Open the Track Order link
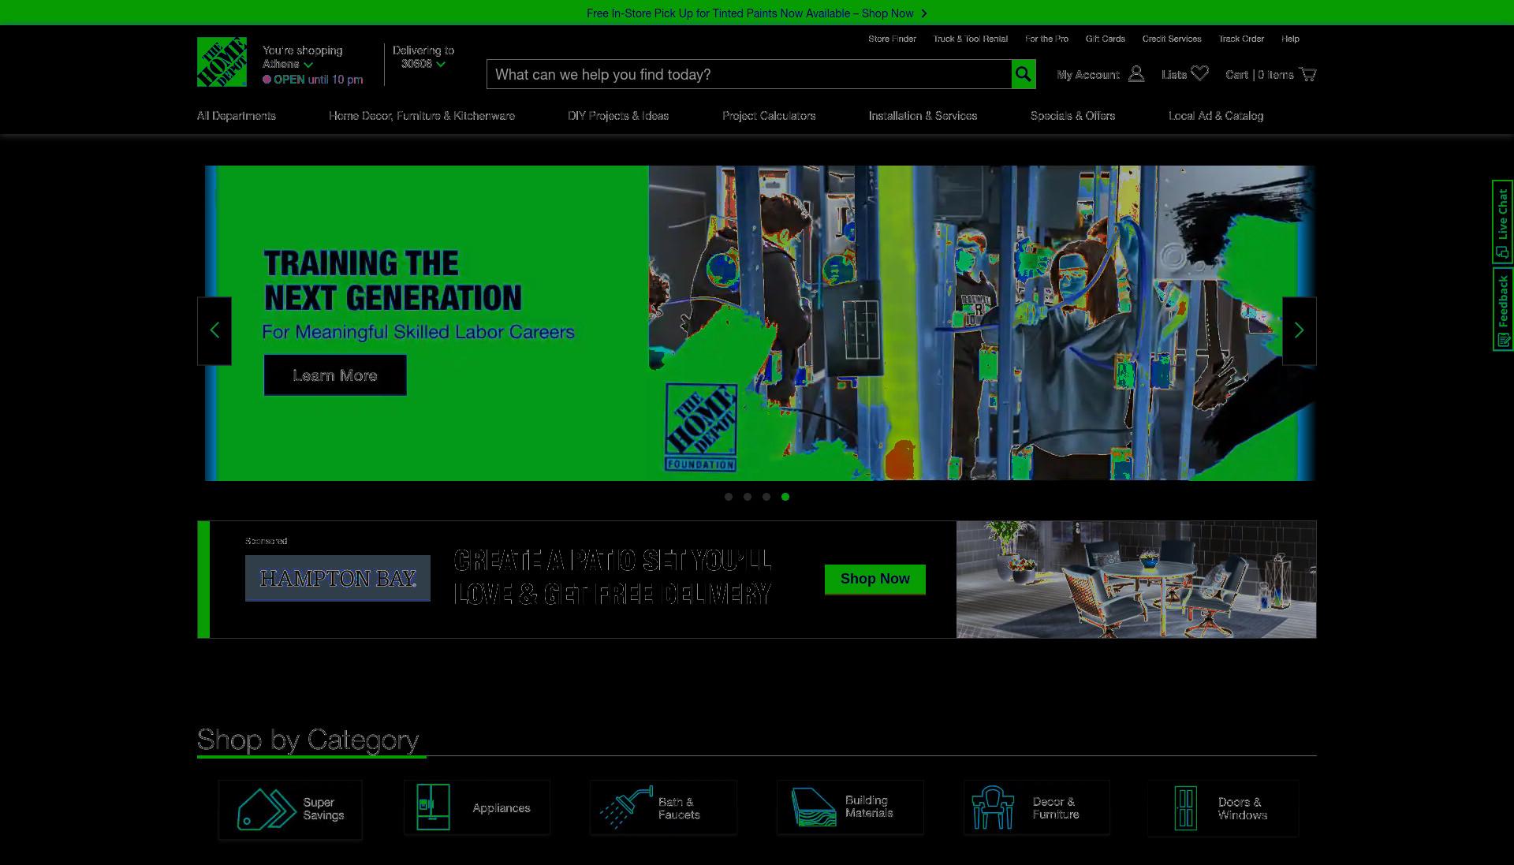1514x865 pixels. pos(1241,39)
